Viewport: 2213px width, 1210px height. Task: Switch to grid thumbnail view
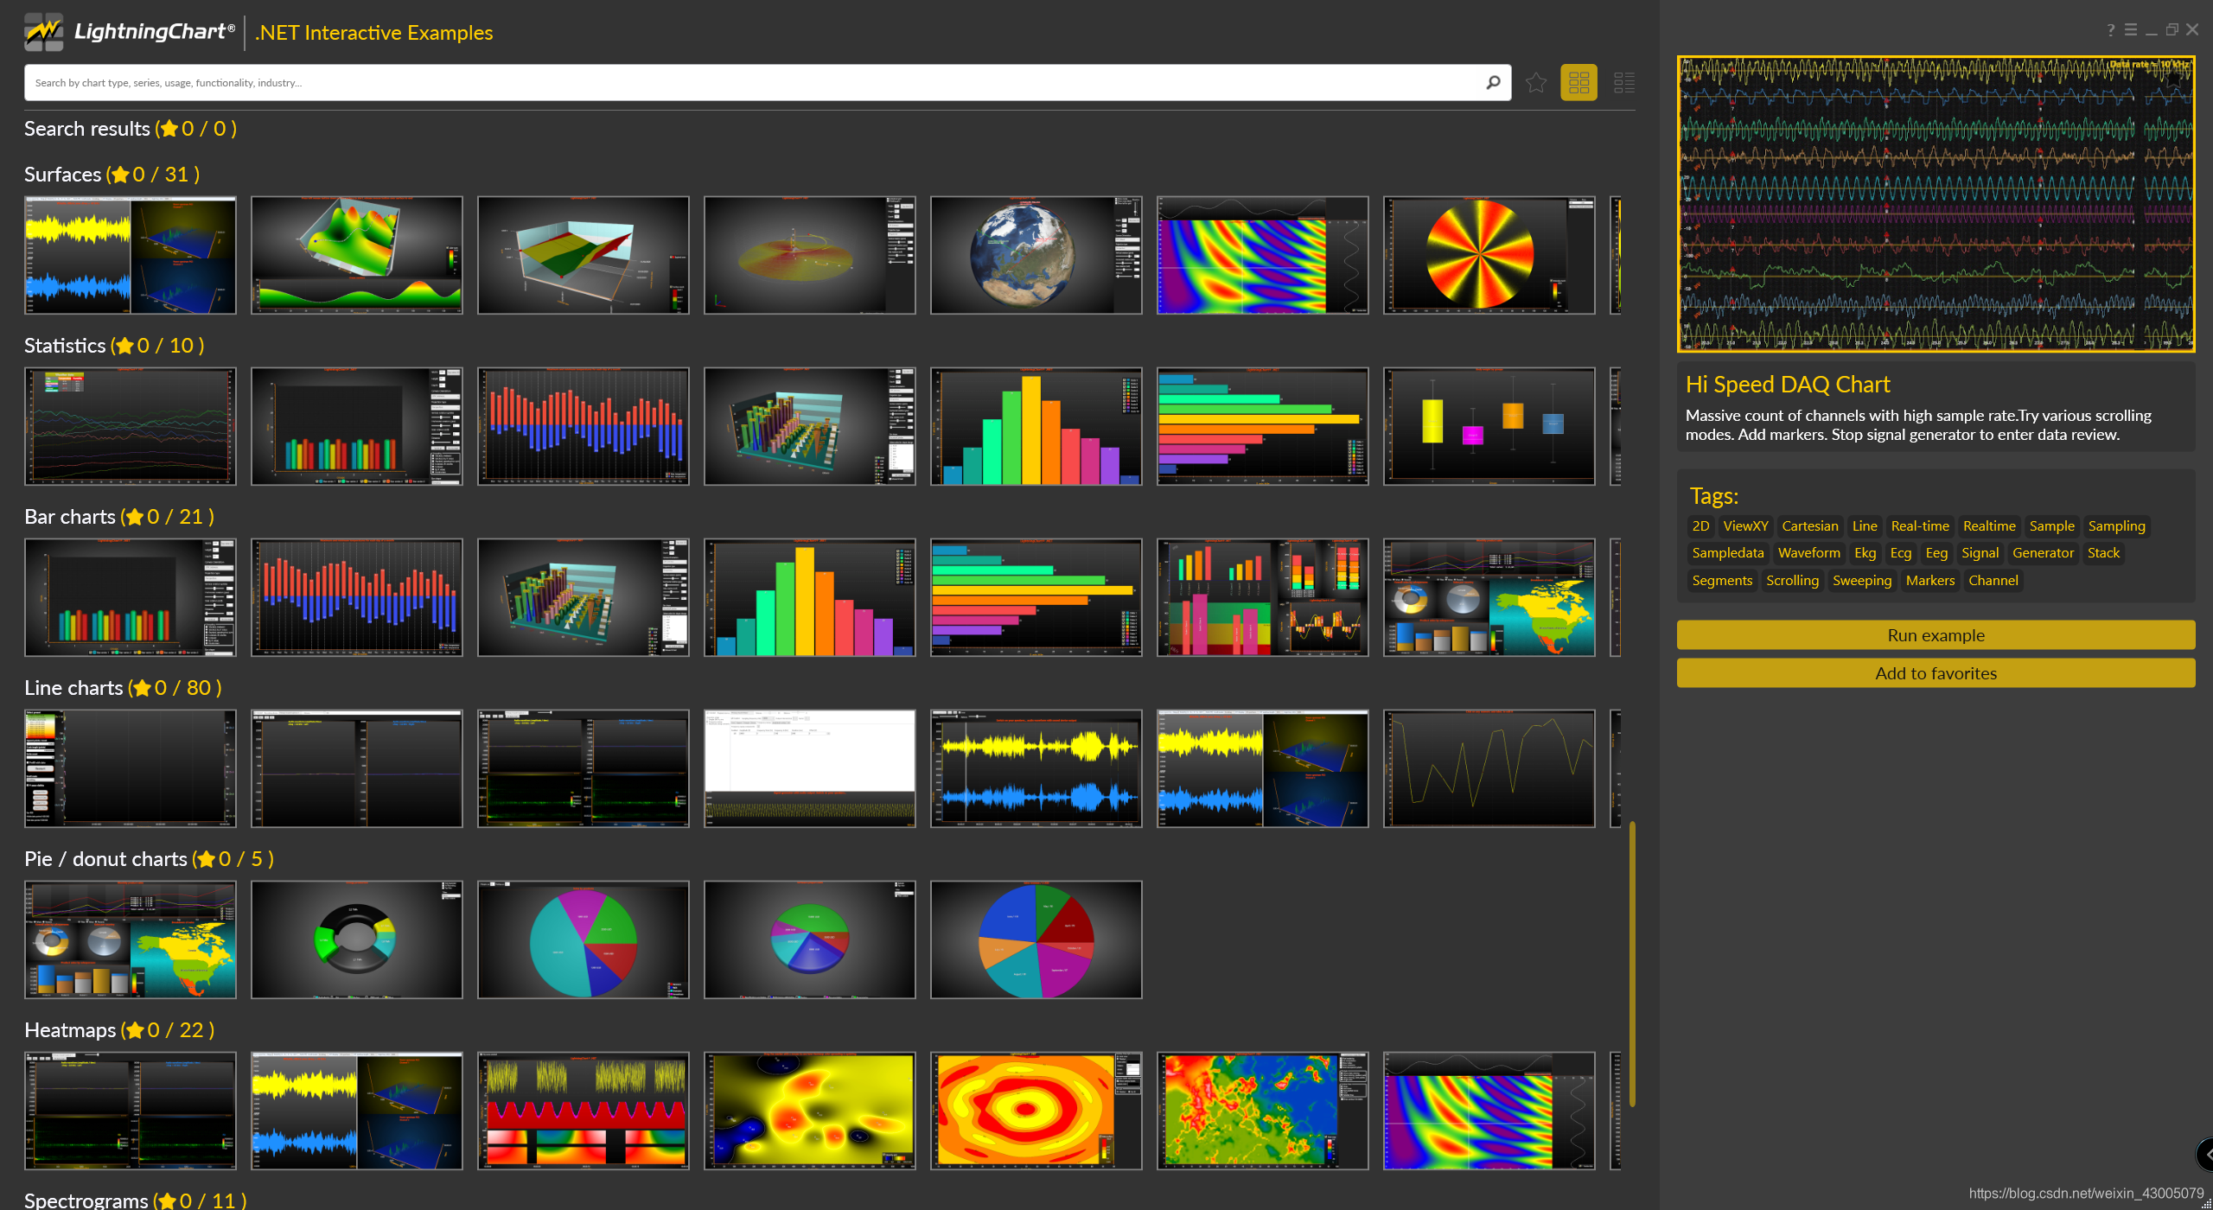pyautogui.click(x=1578, y=83)
